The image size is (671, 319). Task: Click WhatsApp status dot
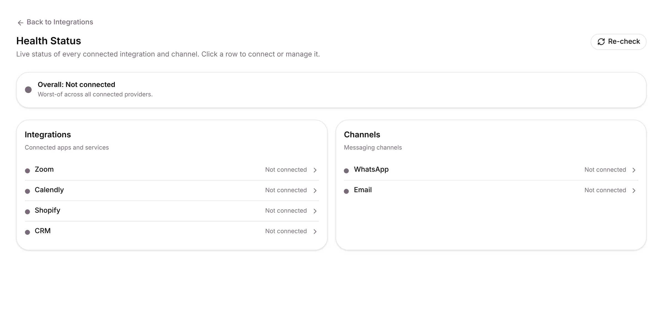(x=346, y=171)
